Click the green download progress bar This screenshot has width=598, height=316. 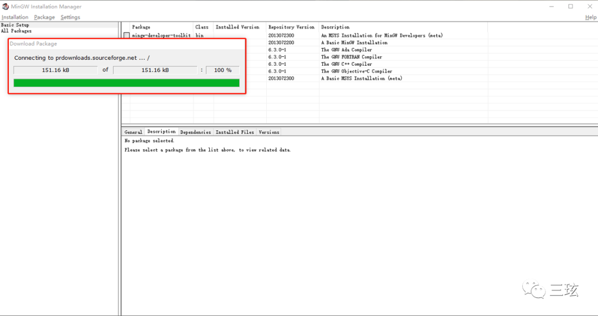point(126,83)
